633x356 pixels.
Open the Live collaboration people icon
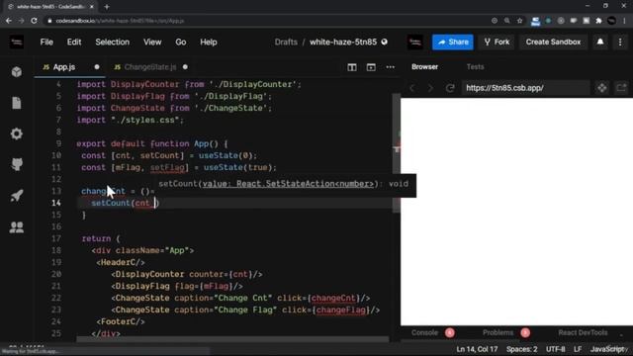point(17,226)
